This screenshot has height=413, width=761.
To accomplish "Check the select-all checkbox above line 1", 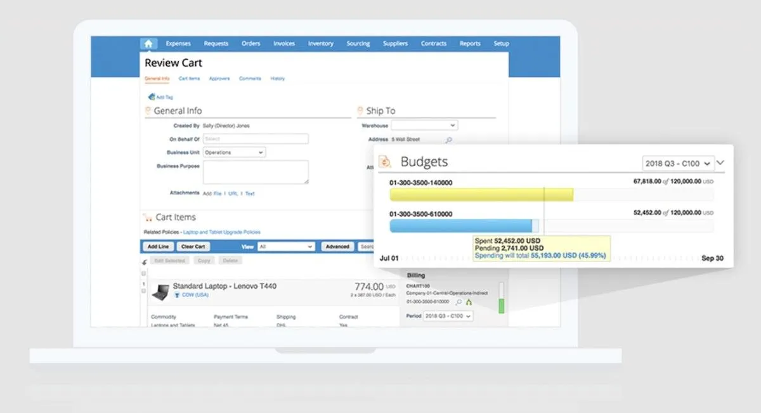I will (144, 273).
